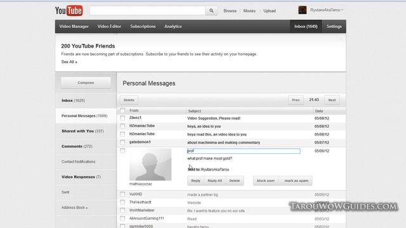The height and width of the screenshot is (228, 406).
Task: Toggle the select-all checkbox in header
Action: [122, 111]
